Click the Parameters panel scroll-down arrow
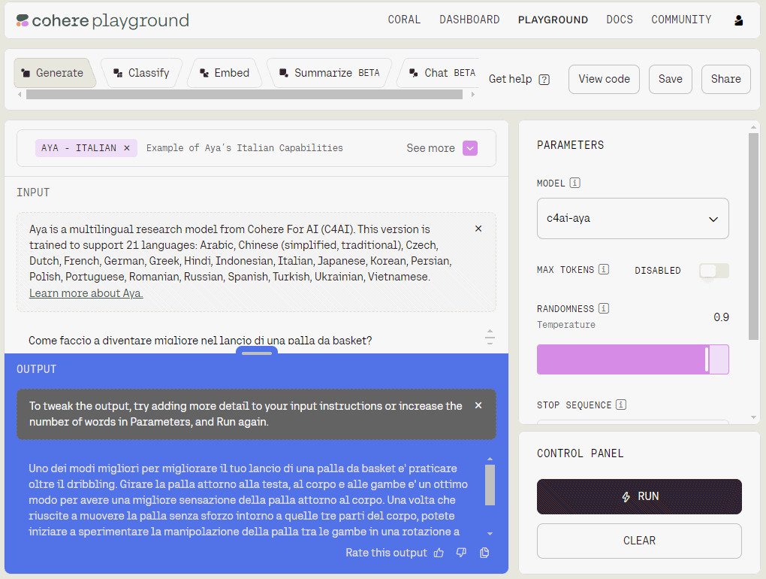766x579 pixels. pyautogui.click(x=753, y=417)
